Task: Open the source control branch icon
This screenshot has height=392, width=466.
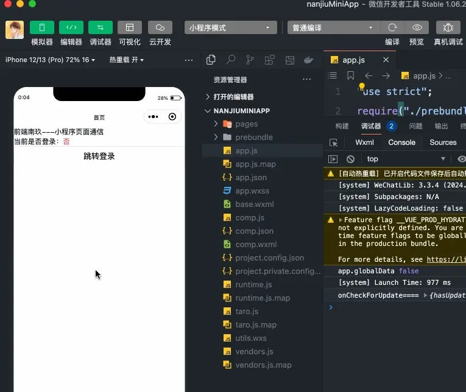Action: coord(250,60)
